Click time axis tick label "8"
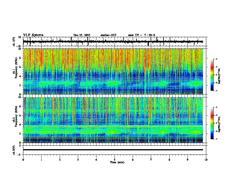The width and height of the screenshot is (232, 179). [x=169, y=160]
